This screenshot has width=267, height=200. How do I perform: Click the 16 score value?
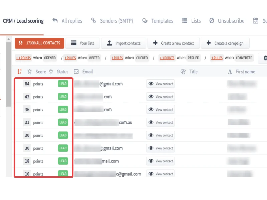[x=27, y=174]
